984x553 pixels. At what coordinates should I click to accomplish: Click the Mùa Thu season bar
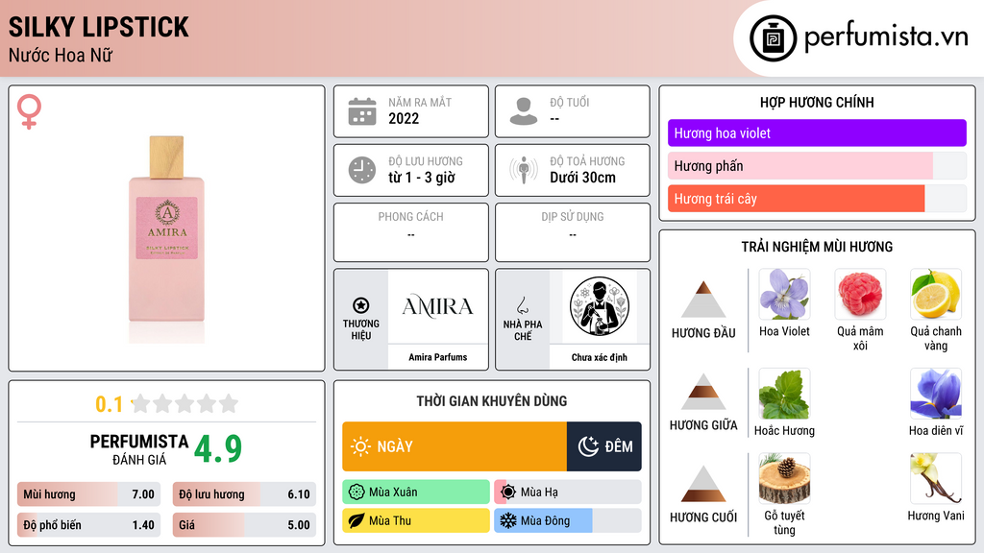[416, 520]
